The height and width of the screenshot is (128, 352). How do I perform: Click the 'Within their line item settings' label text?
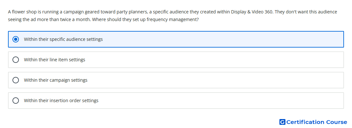[54, 60]
